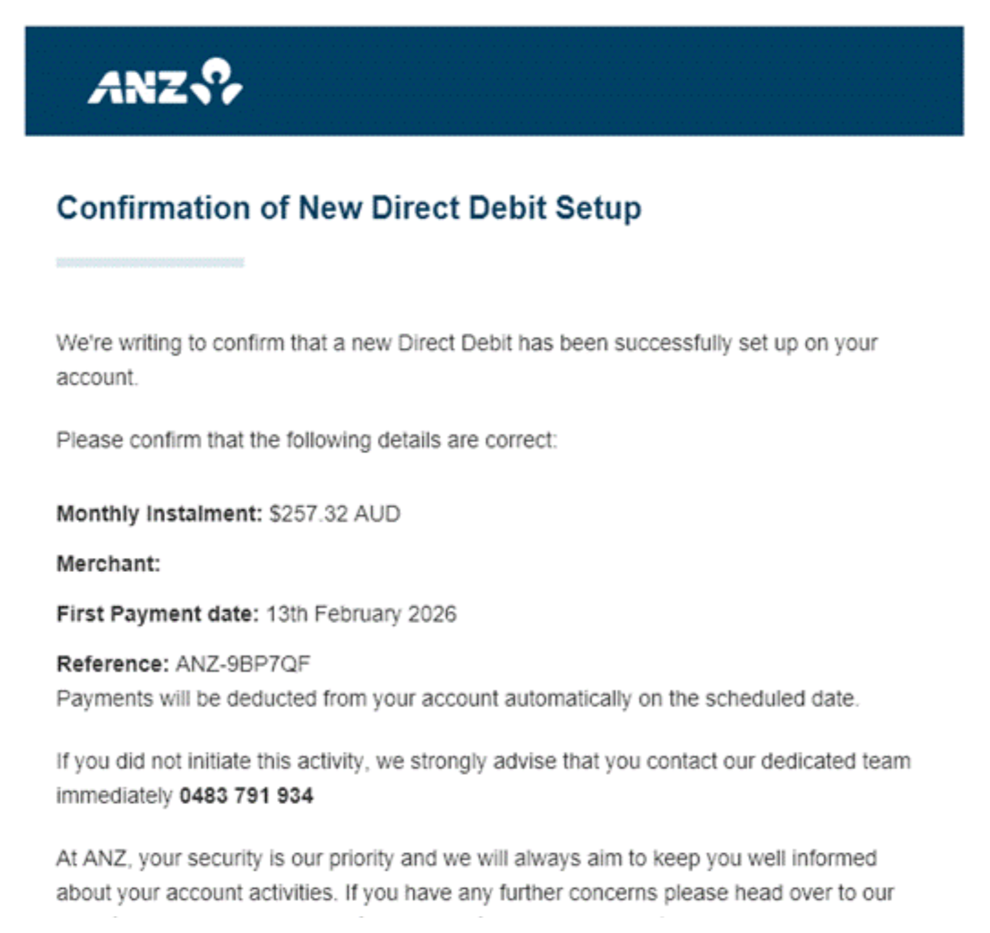990x933 pixels.
Task: Select the date 13th February 2026
Action: click(361, 614)
